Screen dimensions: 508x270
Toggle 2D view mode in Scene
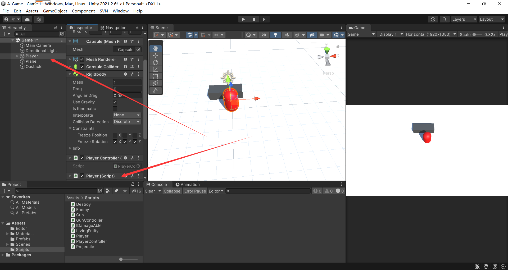coord(264,35)
